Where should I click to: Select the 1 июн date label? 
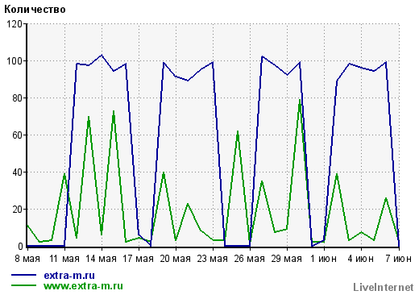tap(323, 259)
